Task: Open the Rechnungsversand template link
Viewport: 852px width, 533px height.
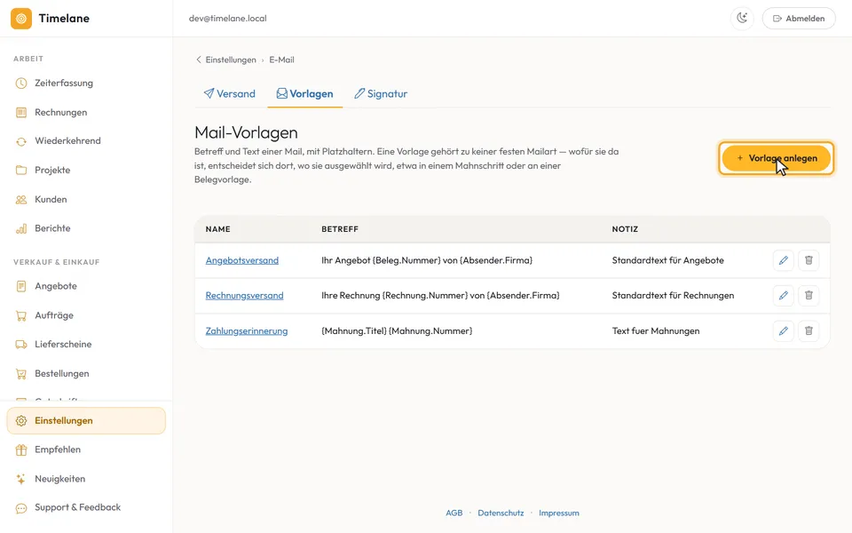Action: click(x=245, y=295)
